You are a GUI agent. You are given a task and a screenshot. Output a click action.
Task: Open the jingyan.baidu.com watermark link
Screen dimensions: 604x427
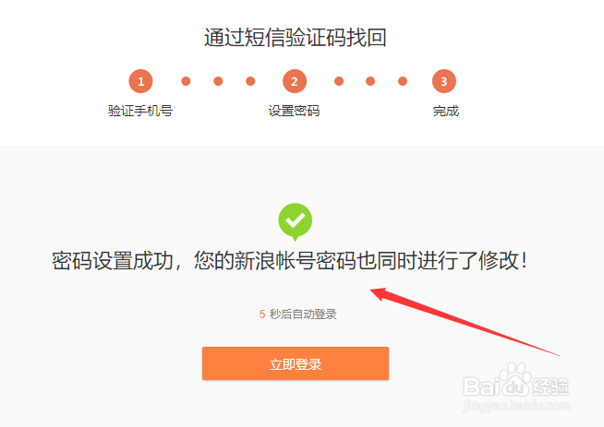516,406
